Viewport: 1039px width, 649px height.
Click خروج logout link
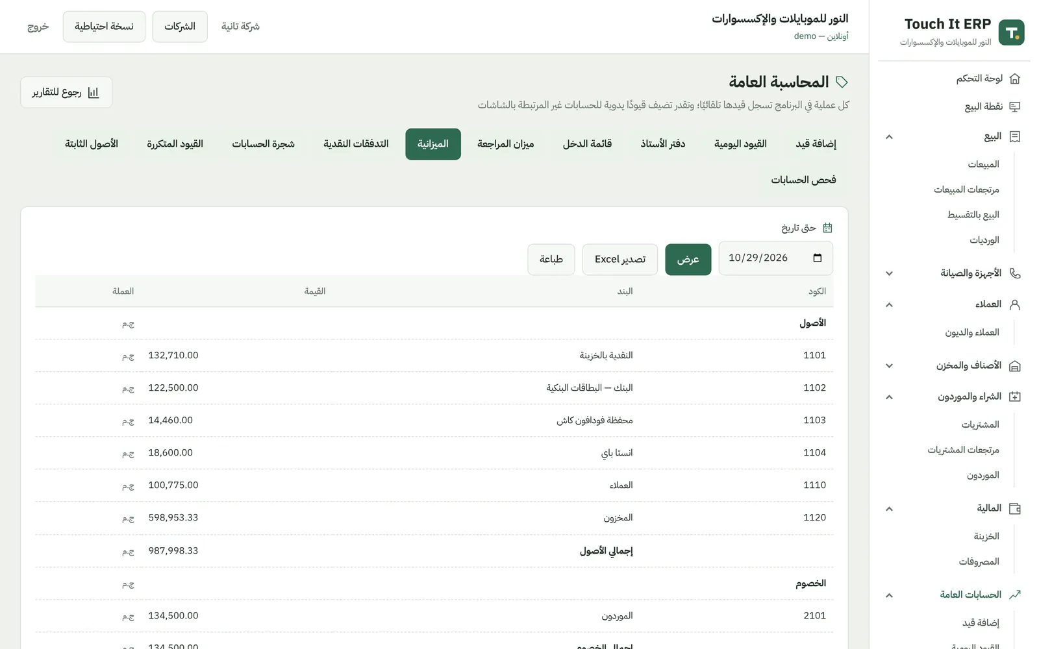38,27
